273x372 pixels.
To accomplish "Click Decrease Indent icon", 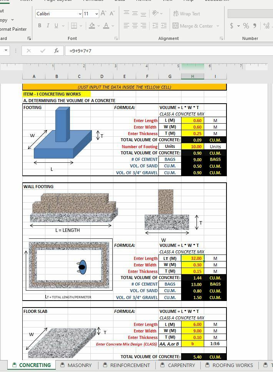I will [155, 26].
